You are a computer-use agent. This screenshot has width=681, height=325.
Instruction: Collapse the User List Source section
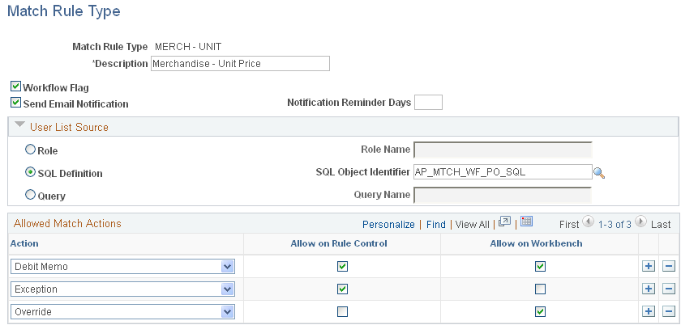[19, 125]
